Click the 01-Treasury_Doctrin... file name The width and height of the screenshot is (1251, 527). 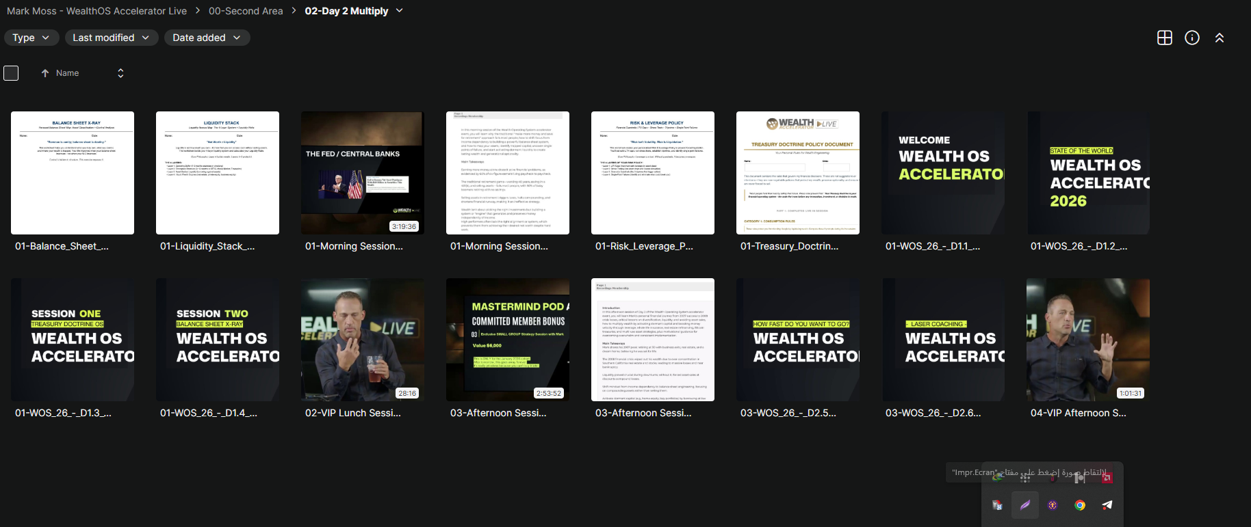point(789,246)
